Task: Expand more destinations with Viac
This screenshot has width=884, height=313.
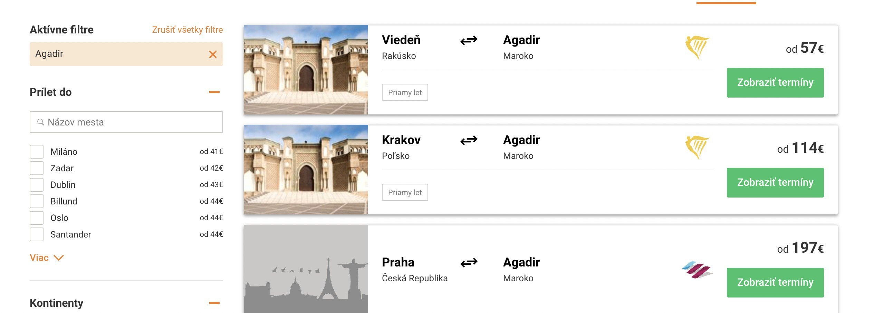Action: click(x=47, y=258)
